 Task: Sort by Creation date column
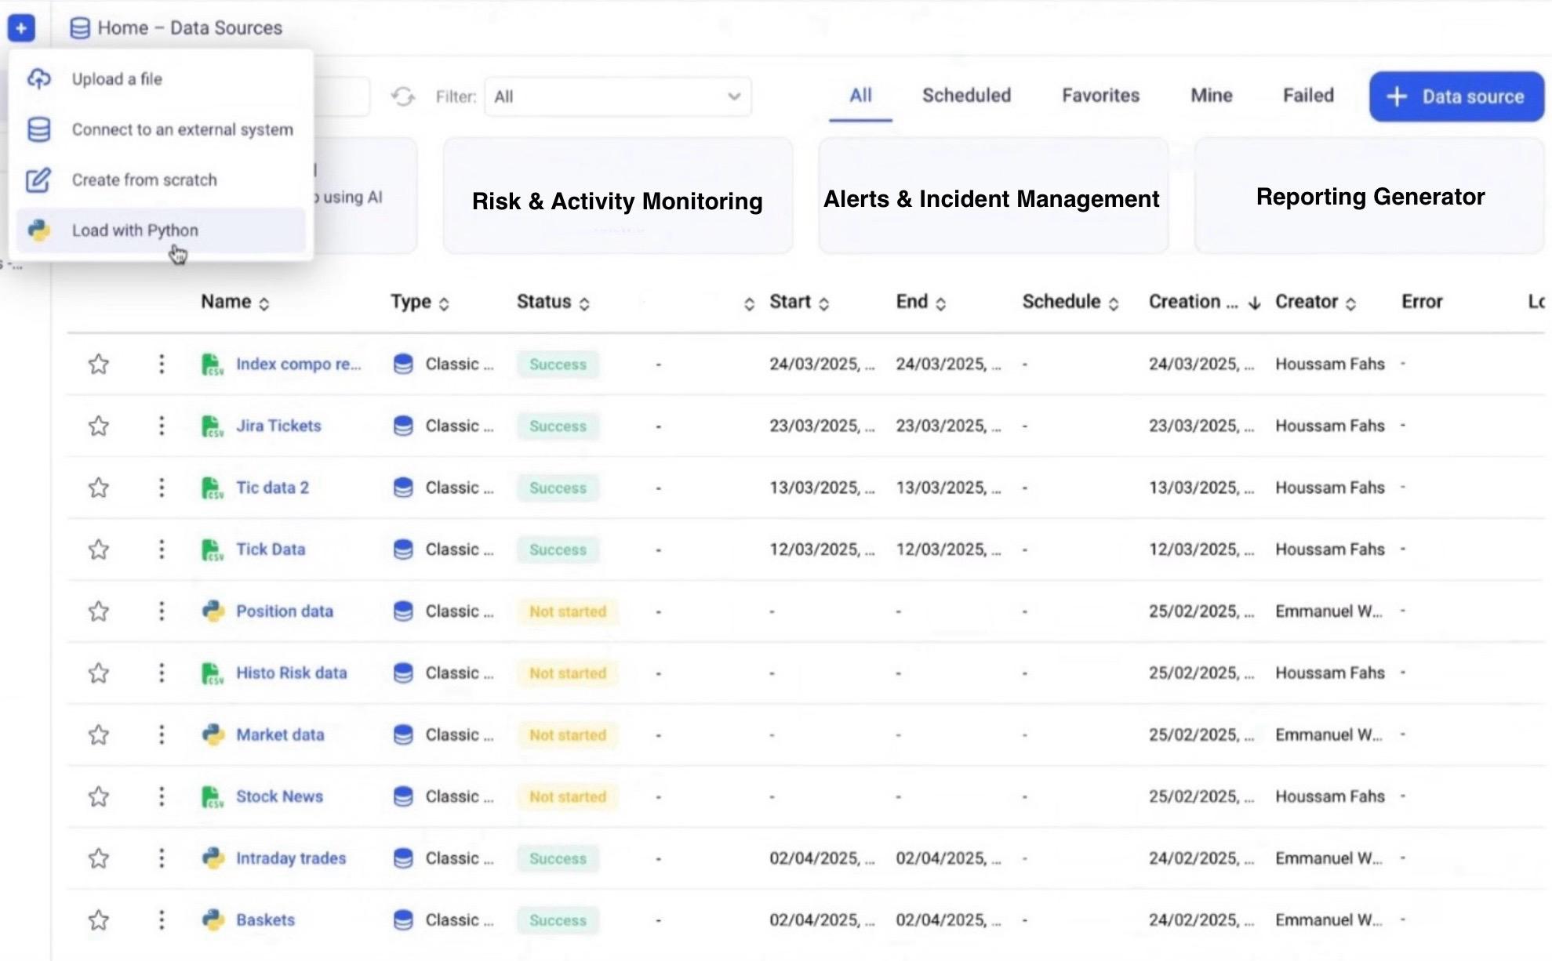pyautogui.click(x=1205, y=303)
